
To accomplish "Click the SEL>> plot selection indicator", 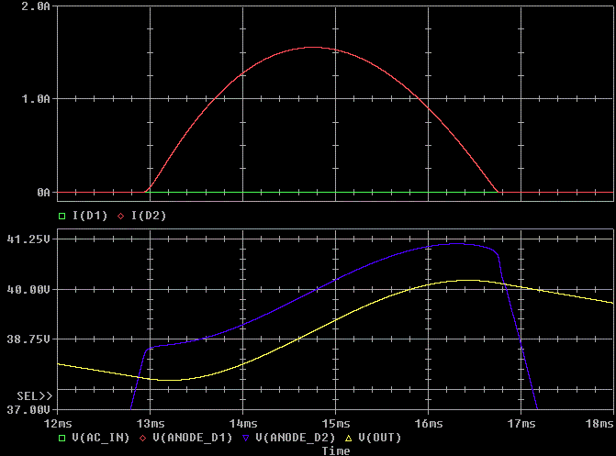I will (34, 395).
